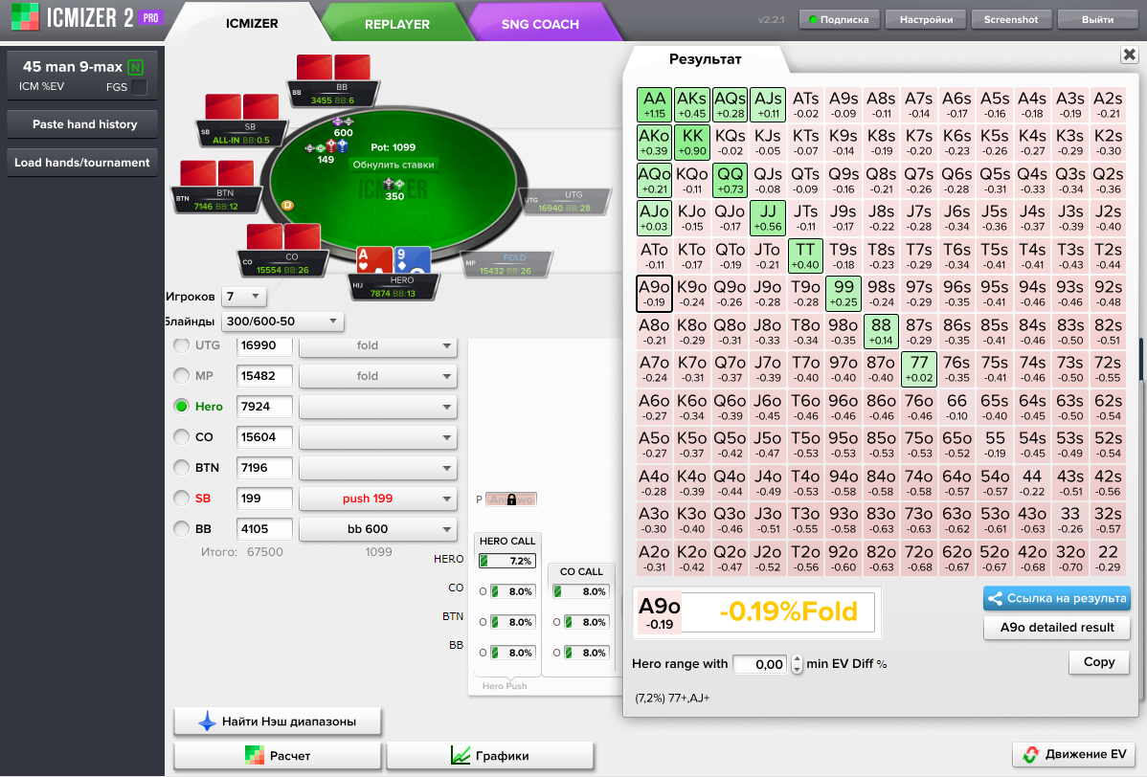Click the Ссылка на результат share button

[1057, 598]
